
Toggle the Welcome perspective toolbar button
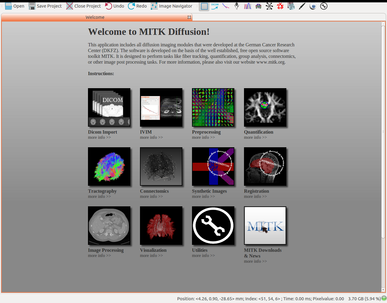[204, 6]
